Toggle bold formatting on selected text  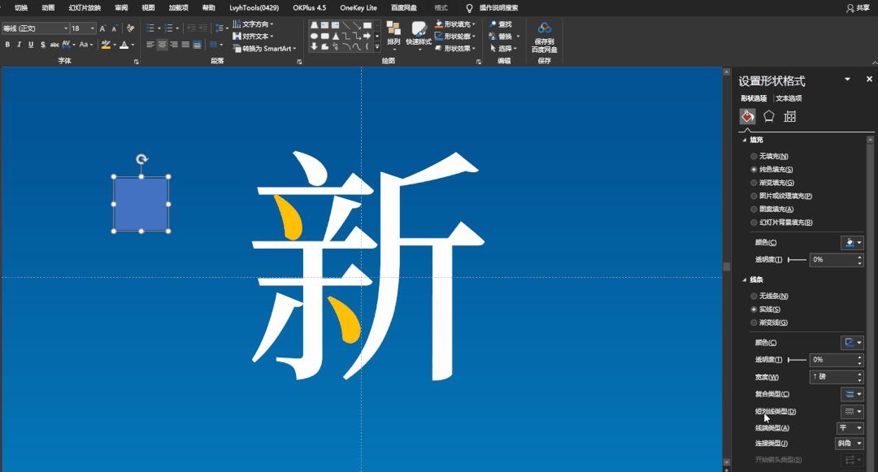pyautogui.click(x=7, y=45)
